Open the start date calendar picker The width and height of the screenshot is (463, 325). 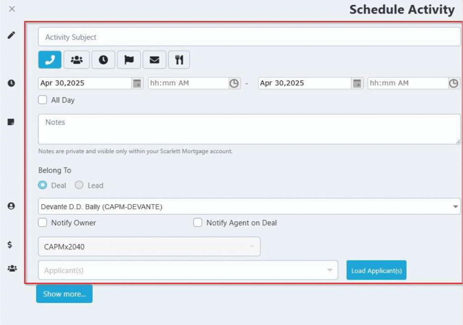137,83
